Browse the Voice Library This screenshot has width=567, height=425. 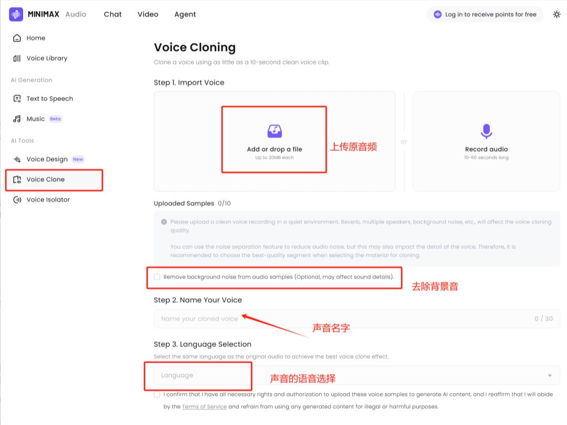[x=47, y=58]
